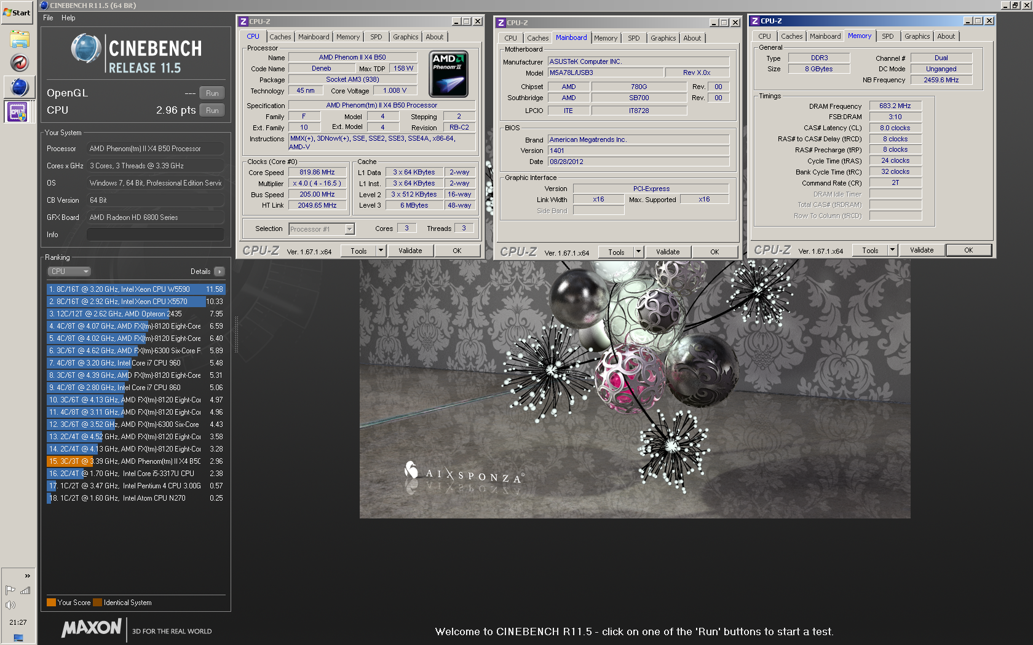Click OK in the Memory CPU-Z window
This screenshot has height=645, width=1033.
pyautogui.click(x=968, y=250)
